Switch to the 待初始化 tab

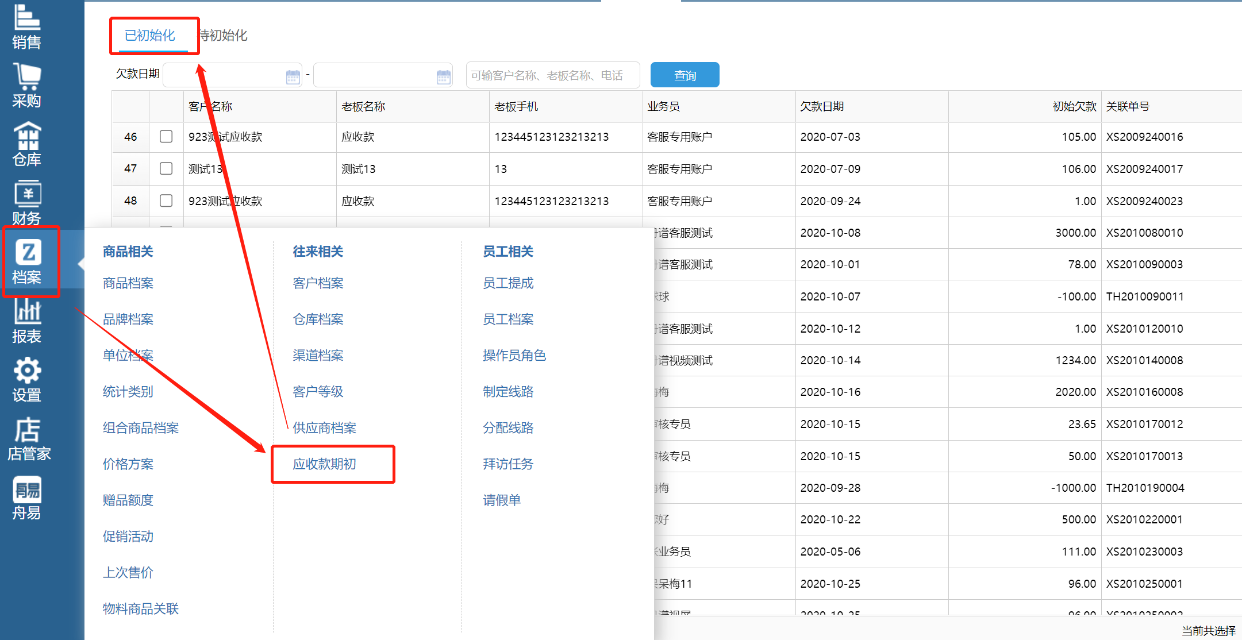(x=223, y=36)
